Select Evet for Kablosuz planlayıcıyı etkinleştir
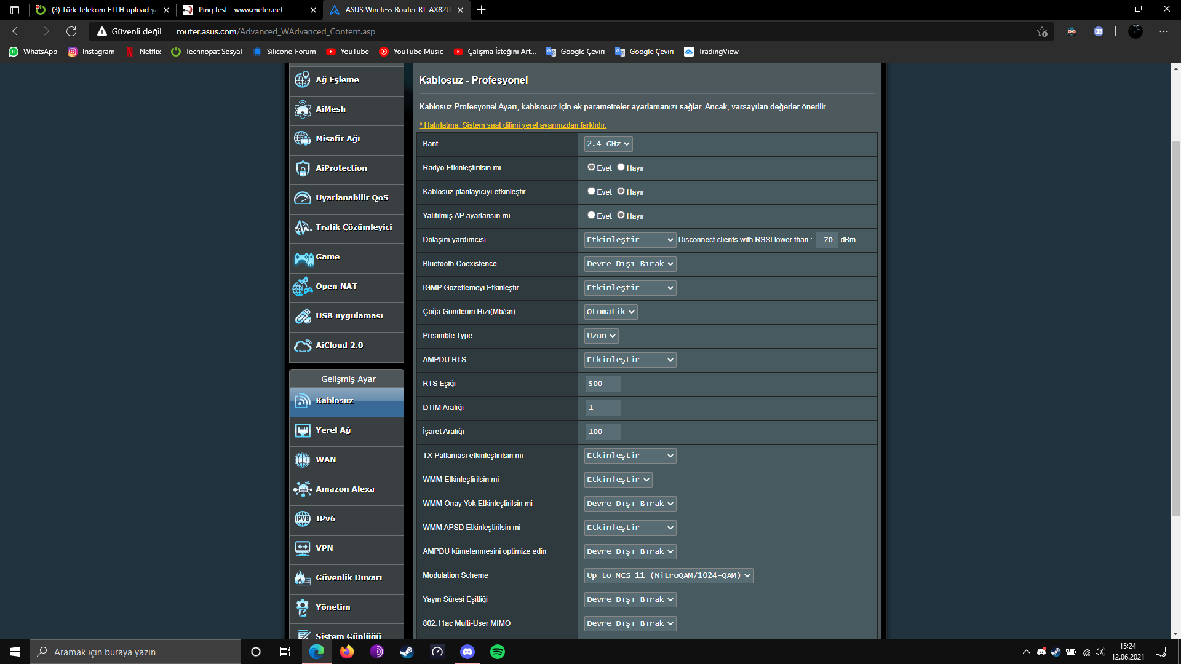 (x=591, y=191)
